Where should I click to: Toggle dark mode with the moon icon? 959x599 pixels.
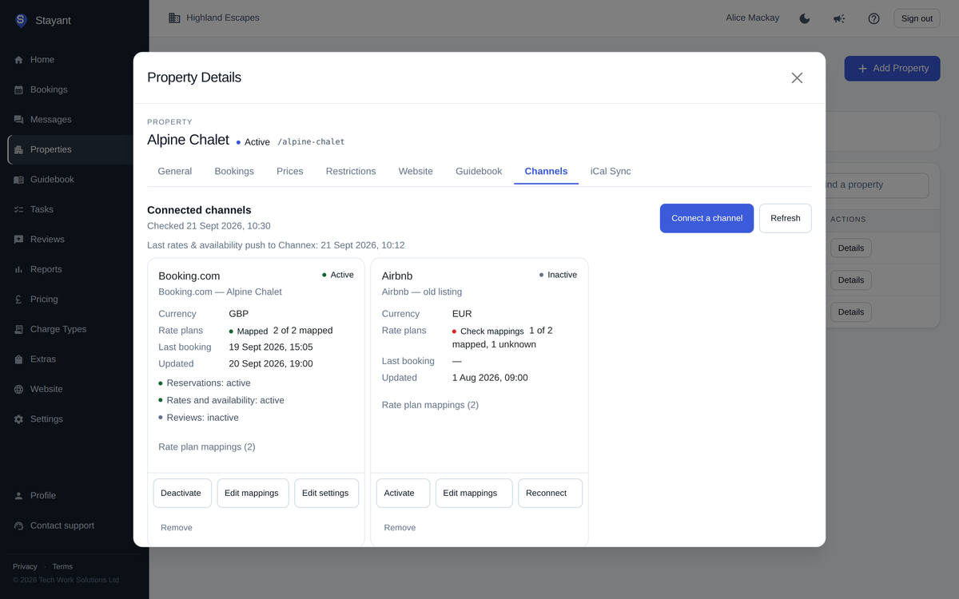[805, 18]
